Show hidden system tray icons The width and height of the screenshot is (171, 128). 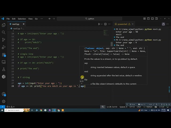click(x=150, y=110)
